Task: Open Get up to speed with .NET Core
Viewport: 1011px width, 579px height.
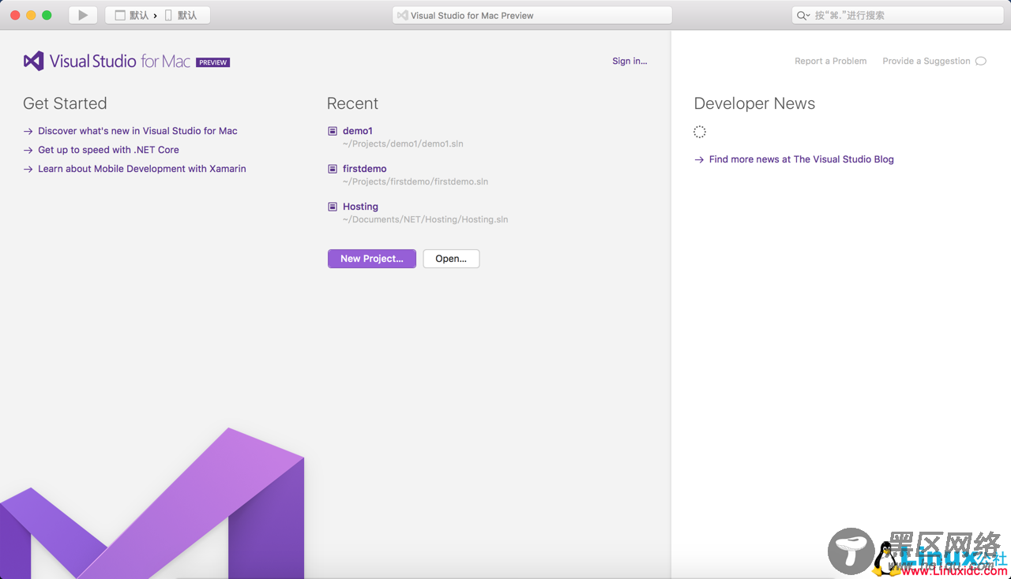Action: point(108,150)
